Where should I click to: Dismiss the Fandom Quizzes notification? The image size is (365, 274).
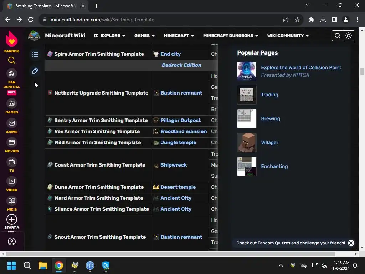(351, 243)
